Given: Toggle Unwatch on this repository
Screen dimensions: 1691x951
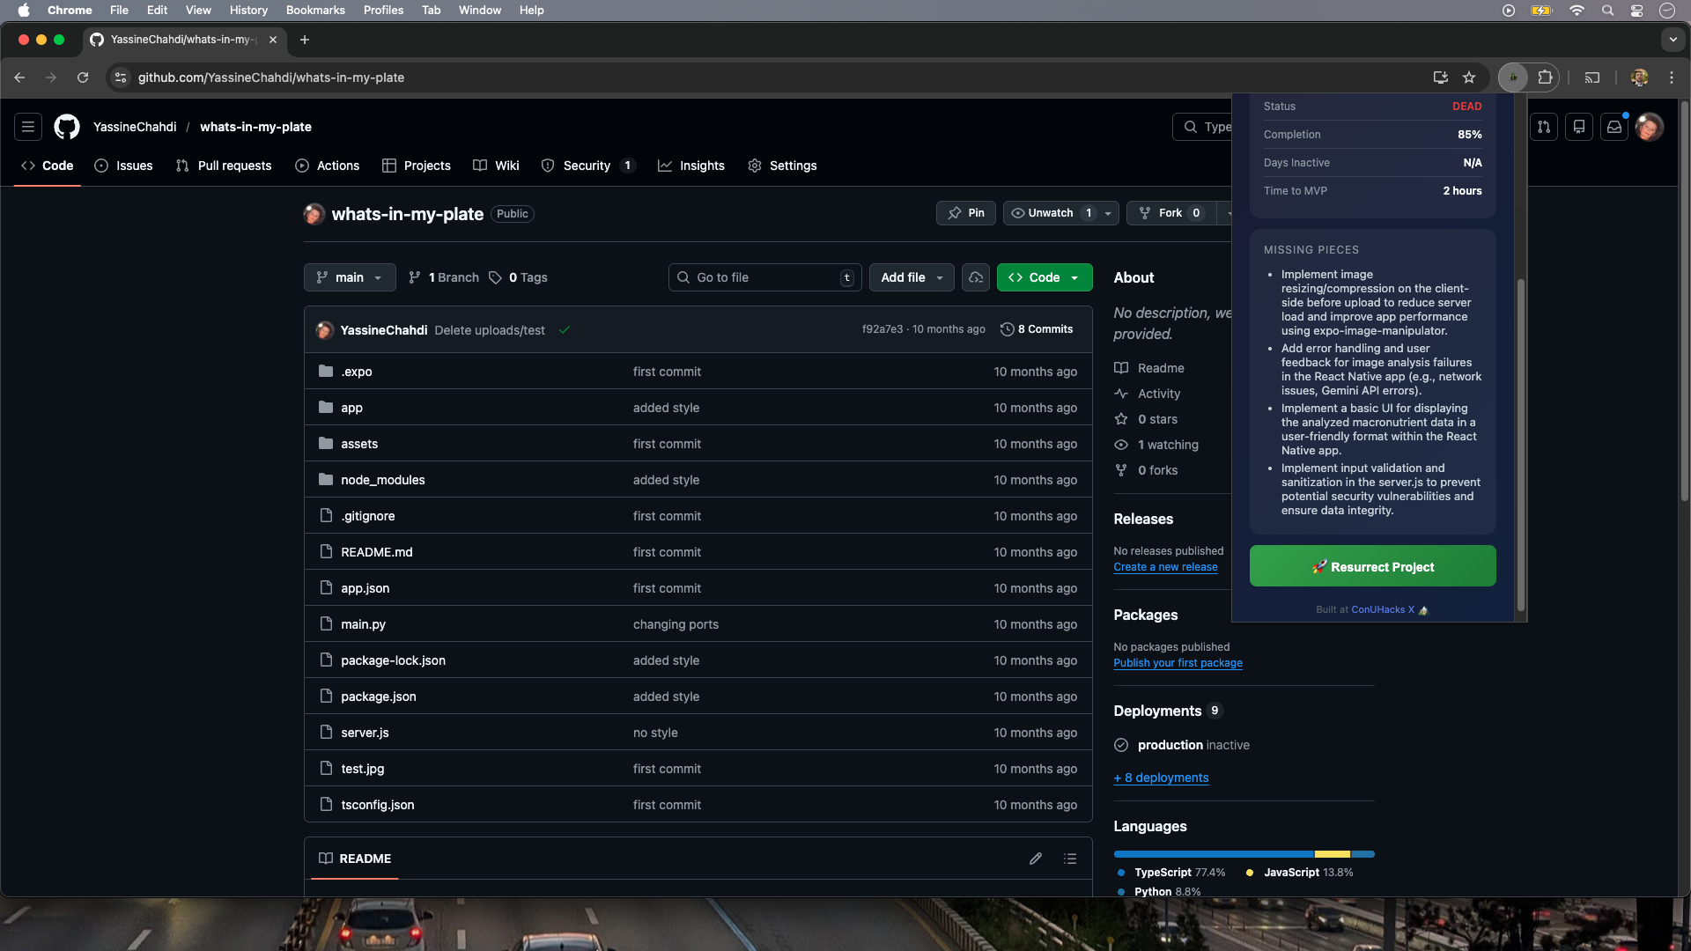Looking at the screenshot, I should click(1050, 213).
